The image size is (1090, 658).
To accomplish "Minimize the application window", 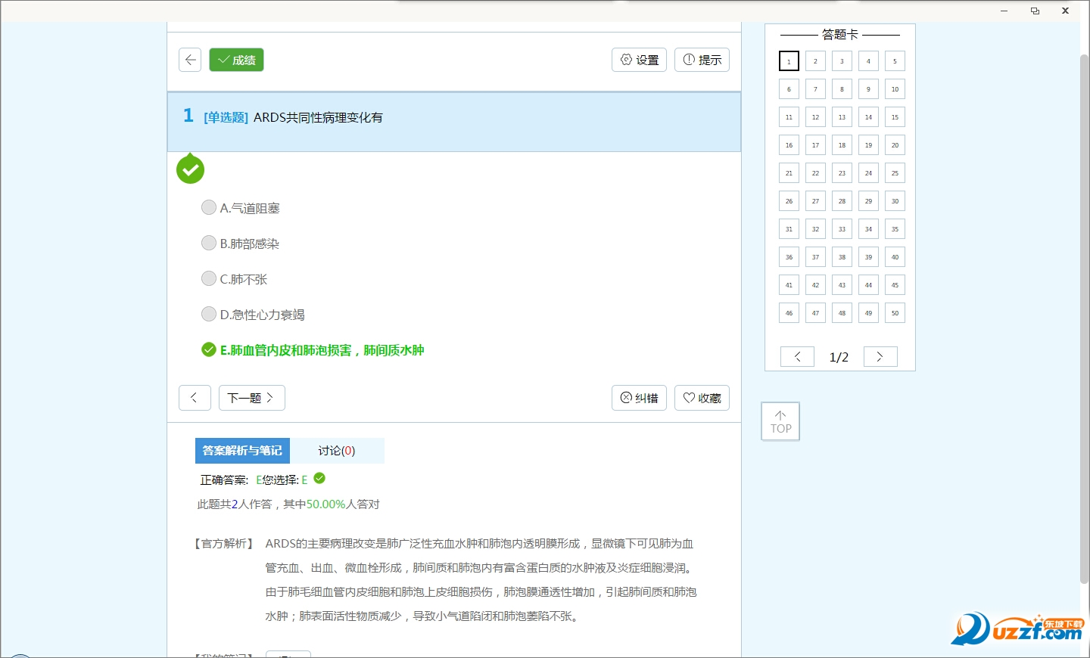I will click(1004, 11).
